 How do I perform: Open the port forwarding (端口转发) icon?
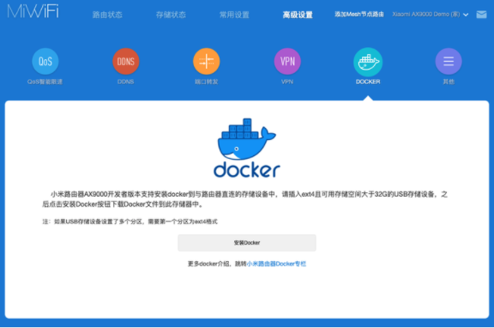(x=207, y=61)
